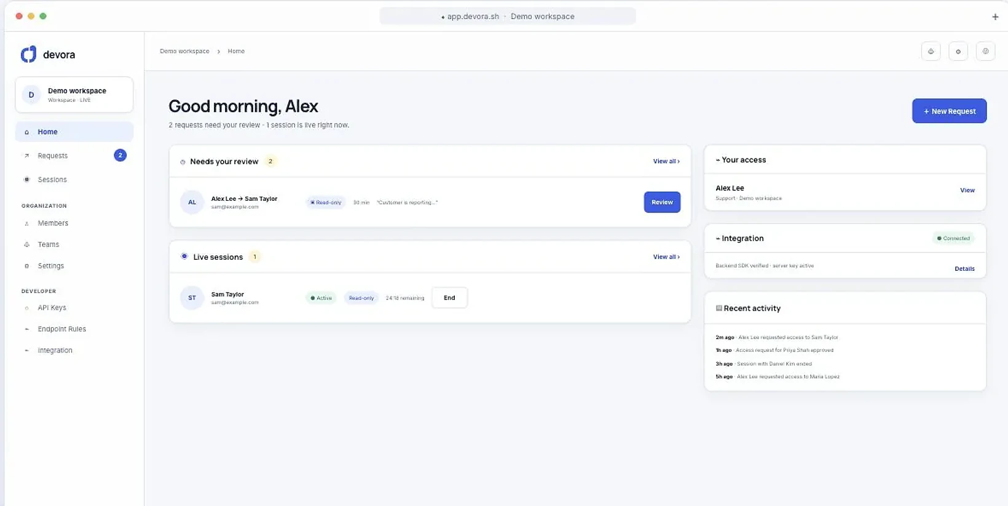Click the "24:18 remaining" session timer

click(x=405, y=298)
